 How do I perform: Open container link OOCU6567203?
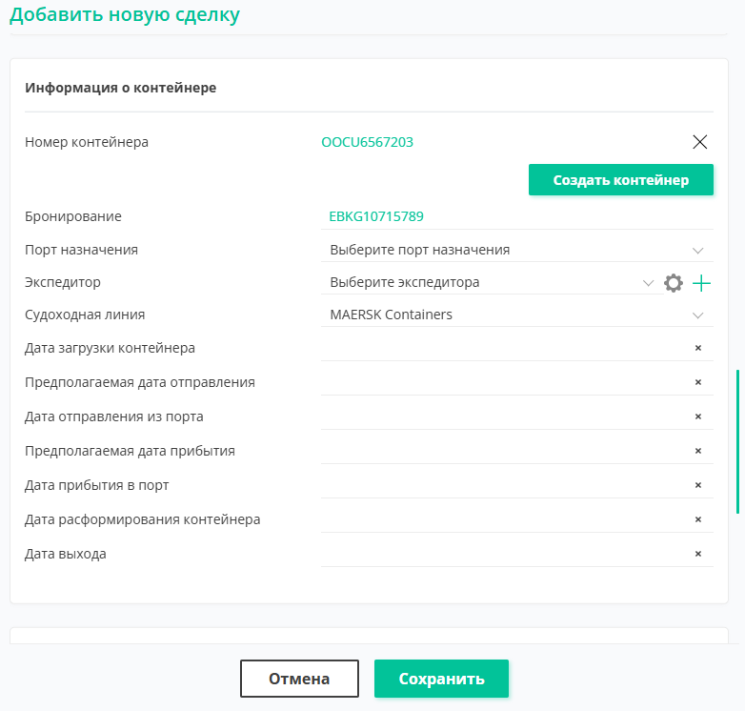pos(368,142)
